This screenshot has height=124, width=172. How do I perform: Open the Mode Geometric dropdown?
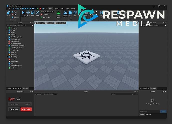pos(49,12)
